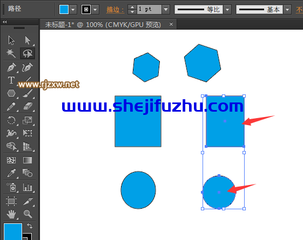
Task: Select the Hand tool
Action: coord(11,214)
